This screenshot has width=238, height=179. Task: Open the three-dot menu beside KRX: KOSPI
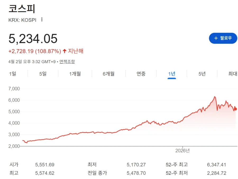click(x=42, y=20)
